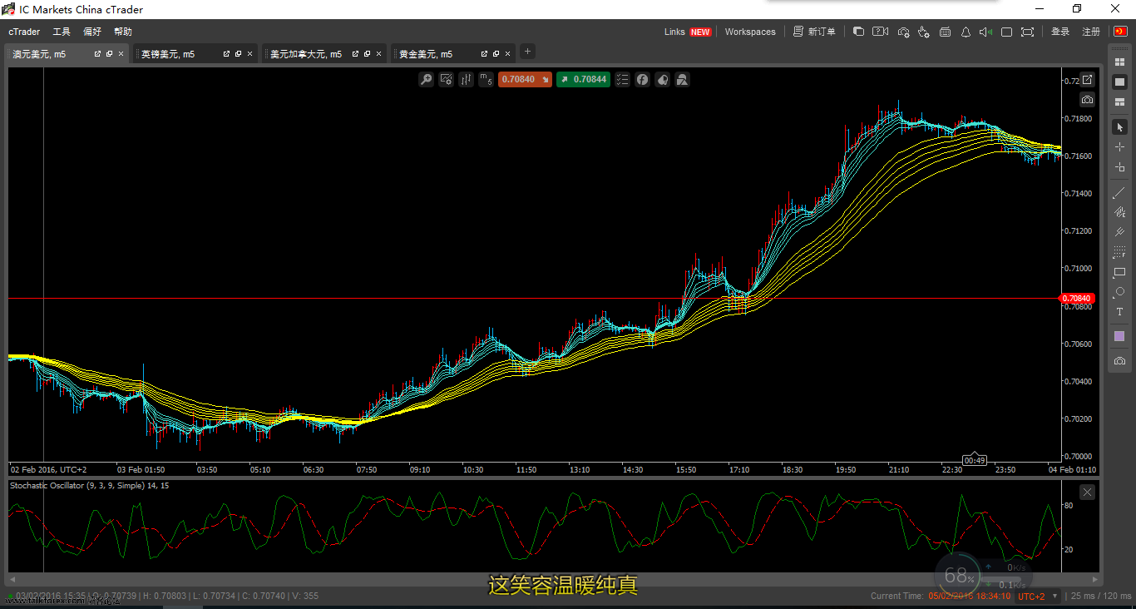Click the red sell button 0.70840
Screen dimensions: 1136x609
click(525, 80)
